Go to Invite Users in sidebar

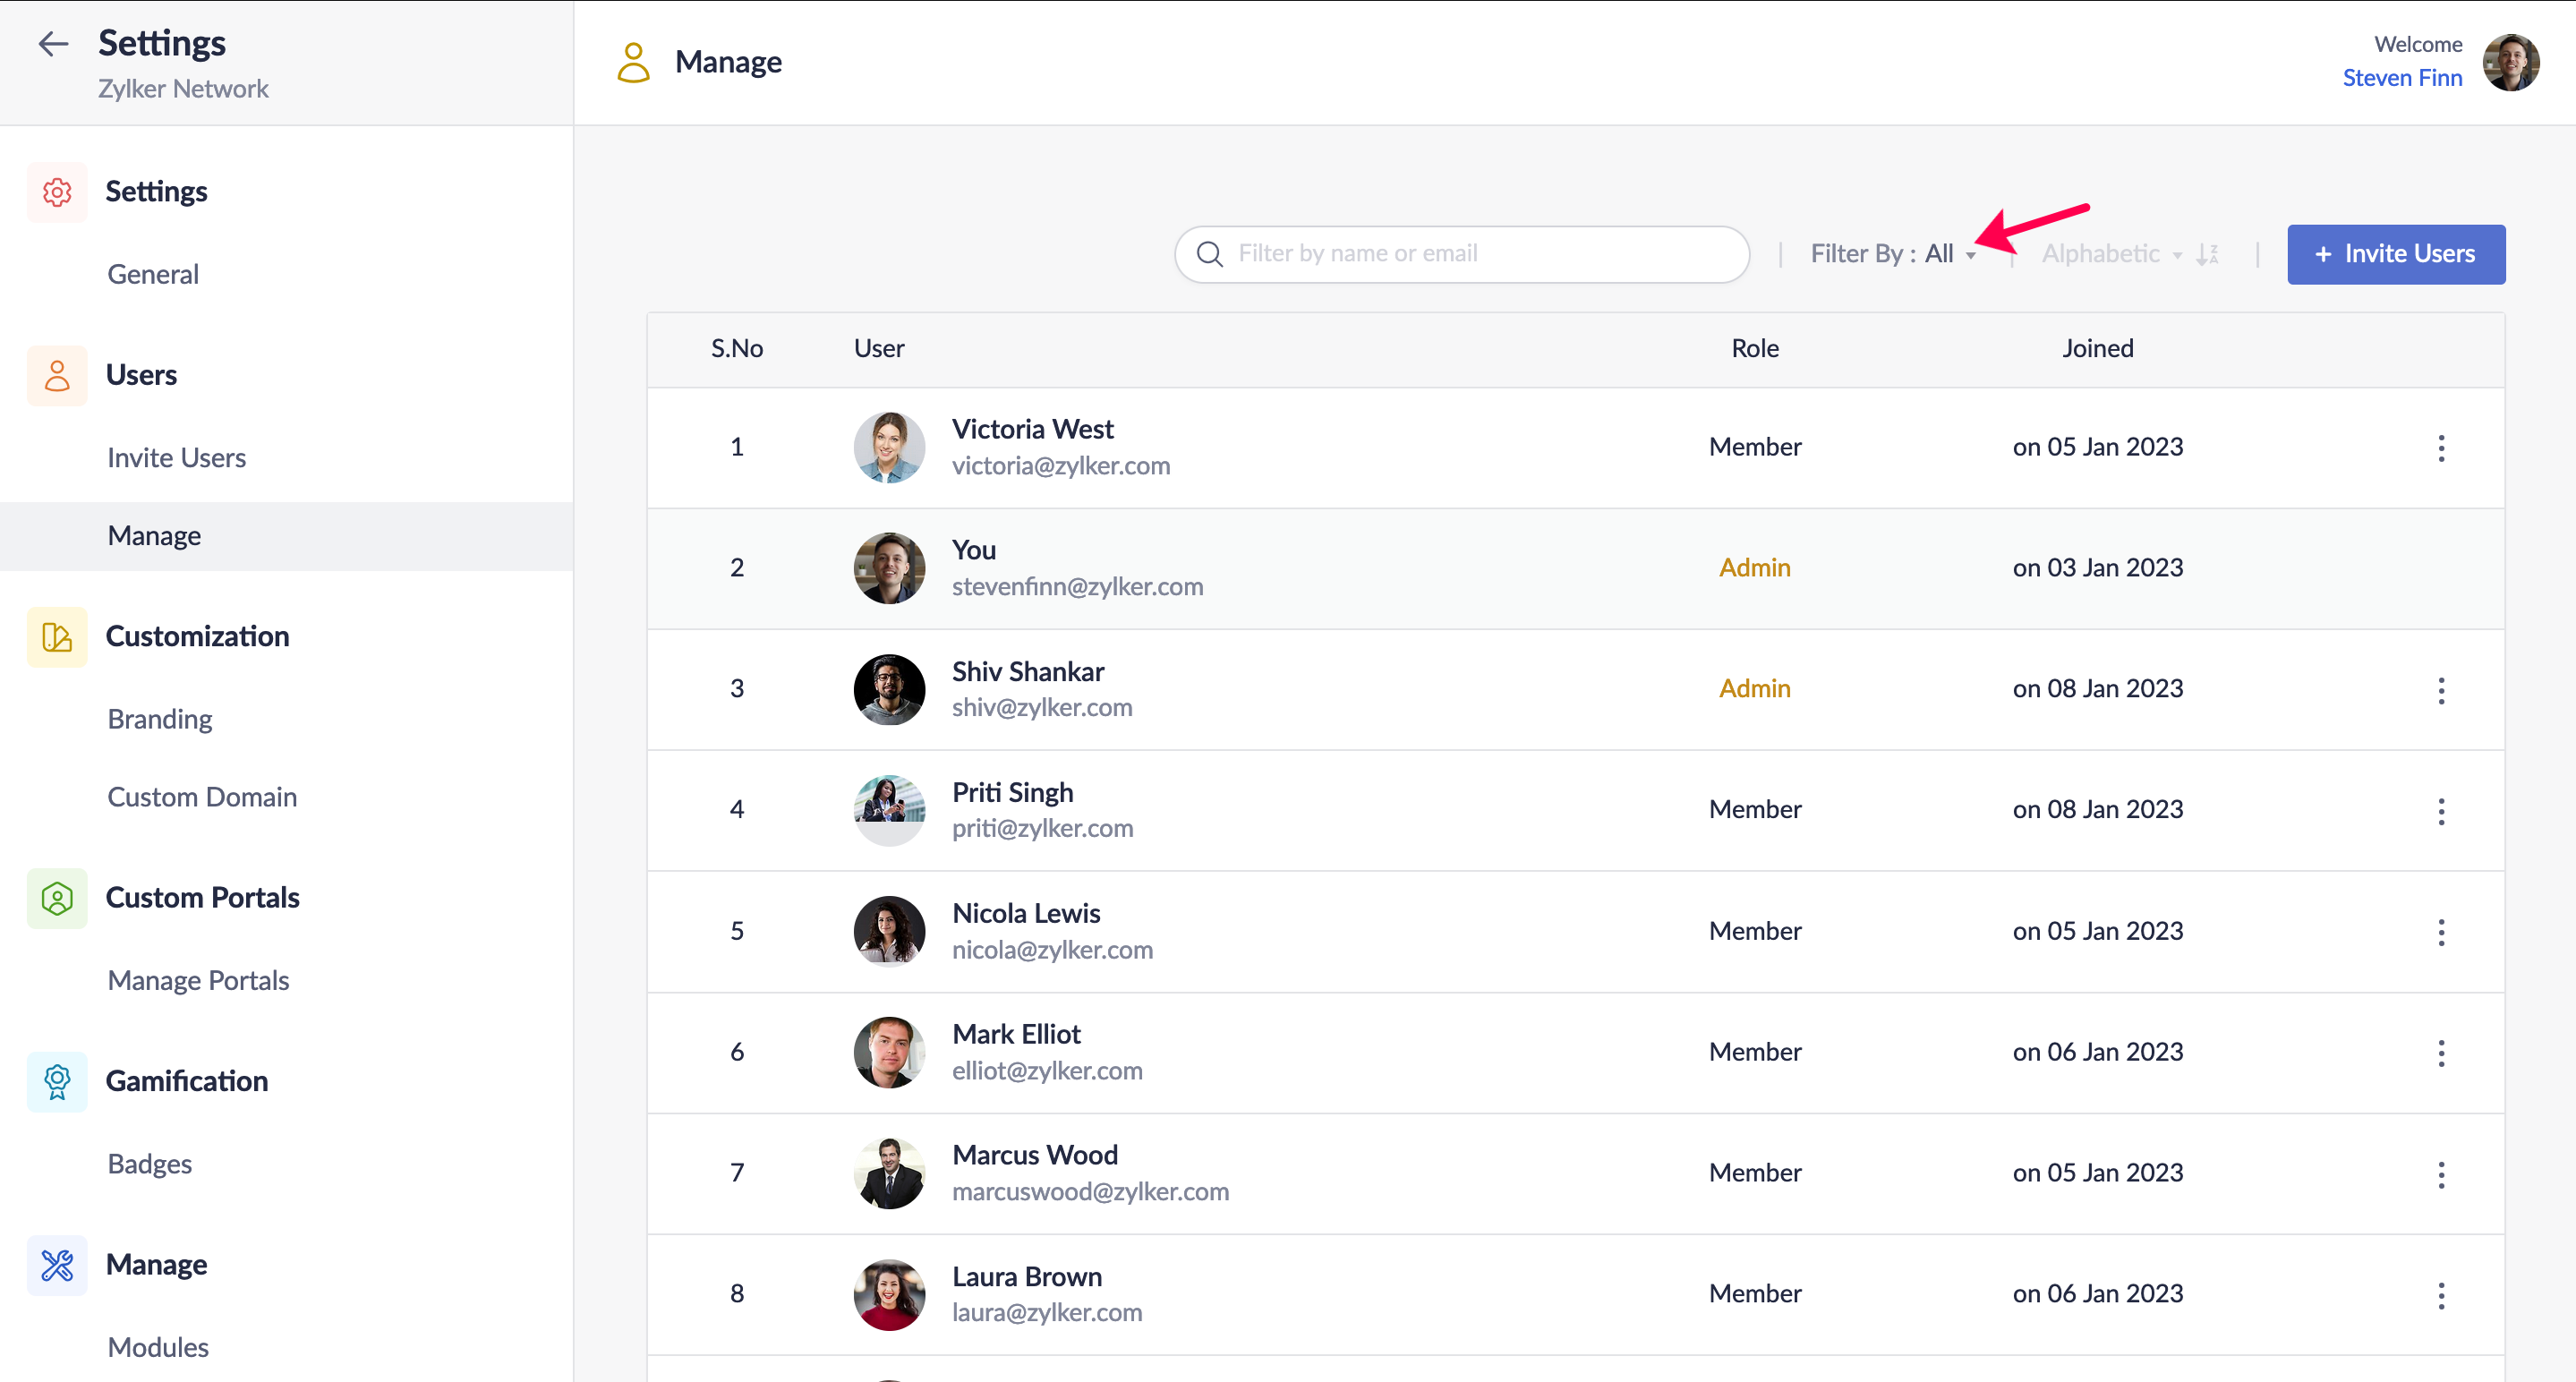pos(176,458)
